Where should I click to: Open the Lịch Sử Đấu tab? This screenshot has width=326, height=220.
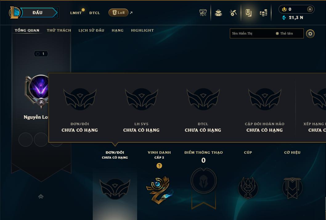(x=91, y=30)
